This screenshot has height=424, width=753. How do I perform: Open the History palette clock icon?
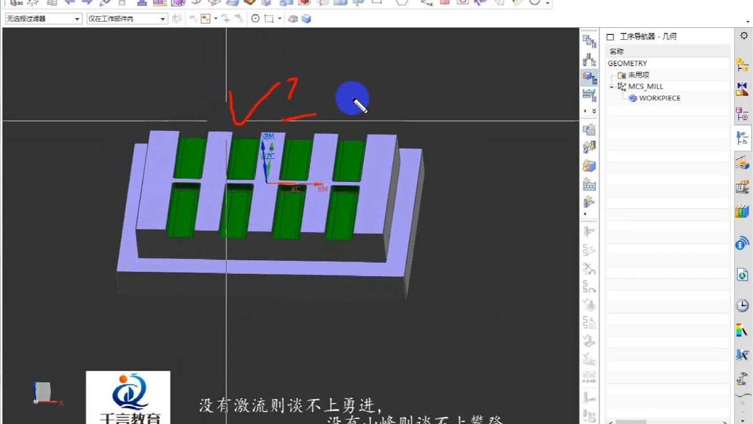coord(742,303)
